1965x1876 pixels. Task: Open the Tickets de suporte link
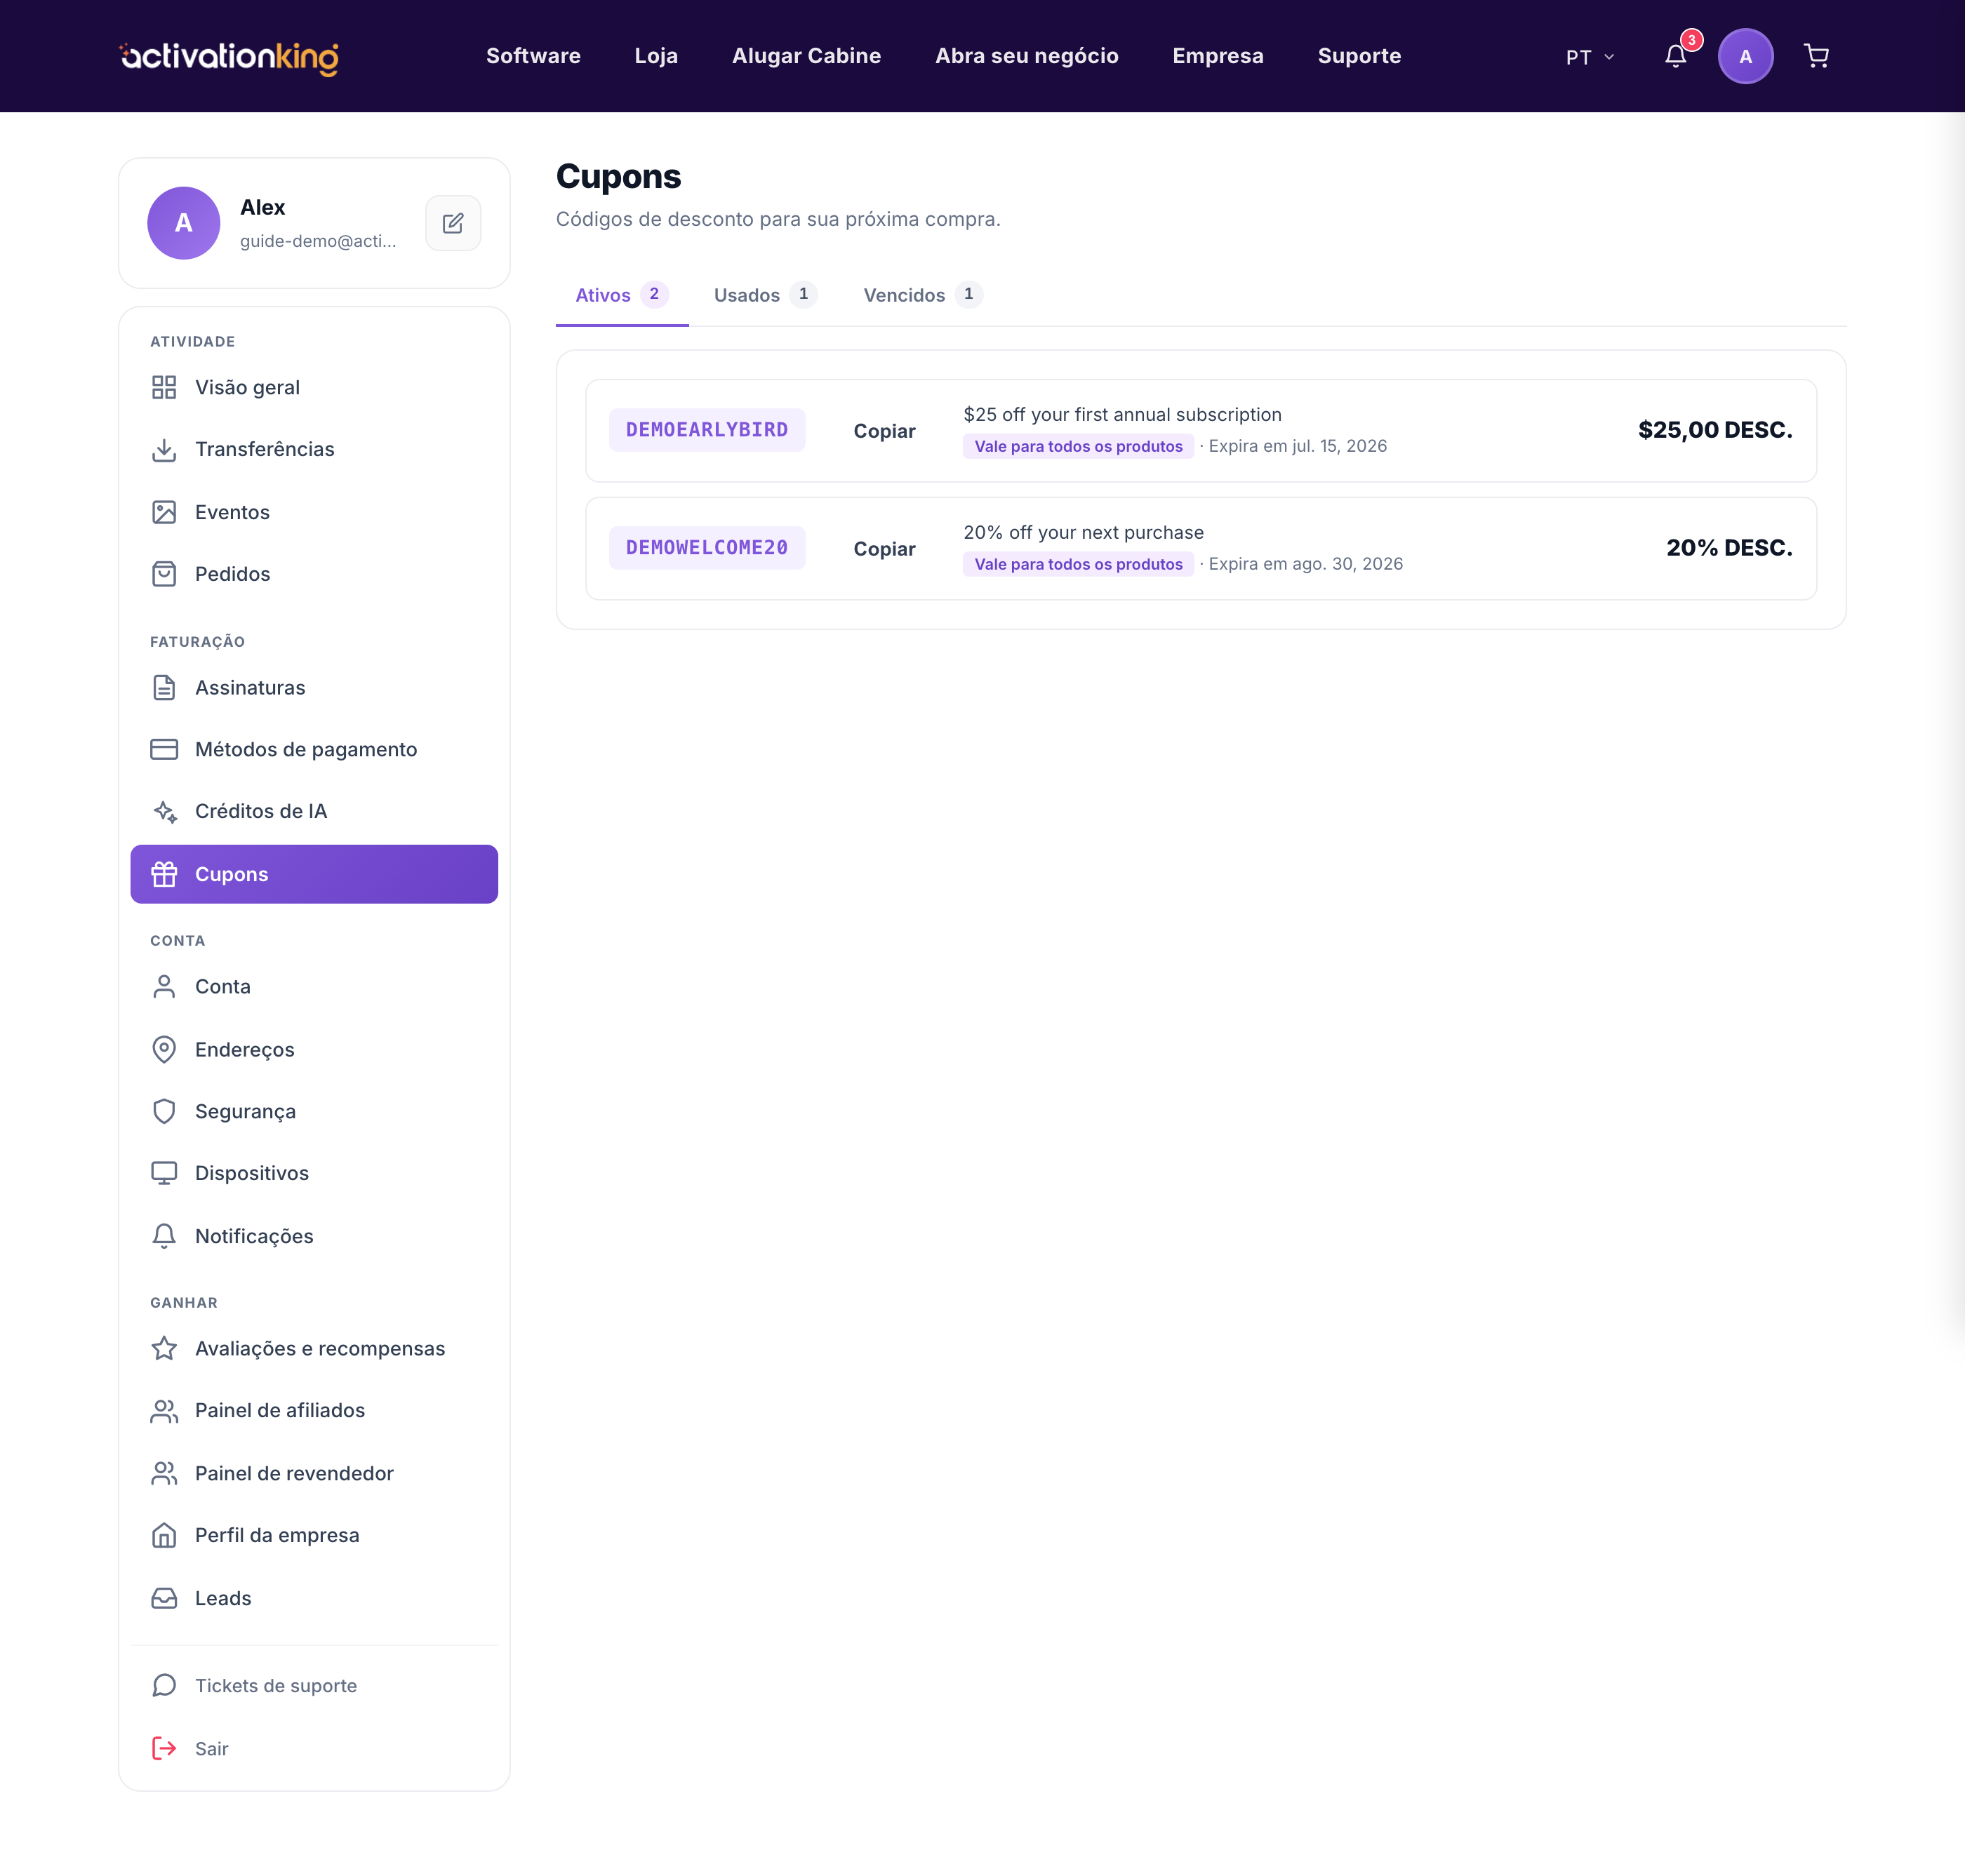314,1685
